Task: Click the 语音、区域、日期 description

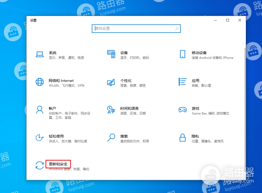Action: [x=133, y=113]
